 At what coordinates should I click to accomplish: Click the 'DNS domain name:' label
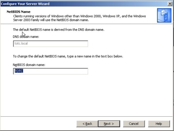[26, 37]
